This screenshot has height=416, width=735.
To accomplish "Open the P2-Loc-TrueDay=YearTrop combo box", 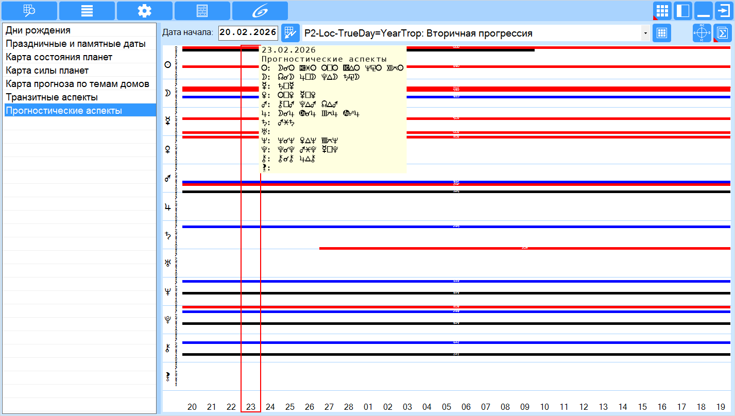I will [471, 33].
